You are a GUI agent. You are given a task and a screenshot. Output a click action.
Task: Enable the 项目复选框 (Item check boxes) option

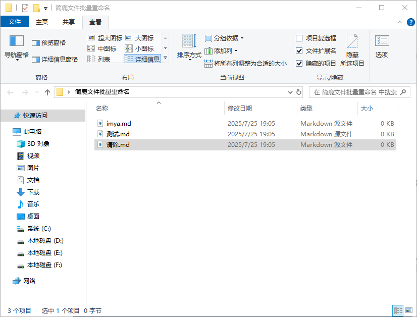pos(299,38)
